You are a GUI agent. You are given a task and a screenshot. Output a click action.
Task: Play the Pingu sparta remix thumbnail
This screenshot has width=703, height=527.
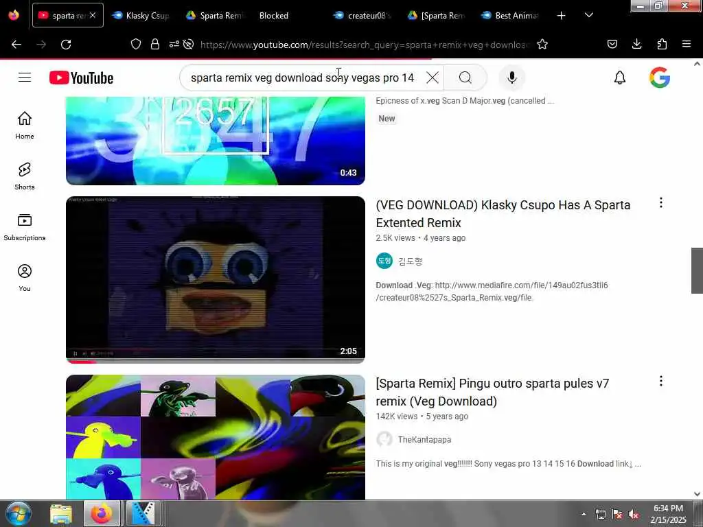click(215, 437)
